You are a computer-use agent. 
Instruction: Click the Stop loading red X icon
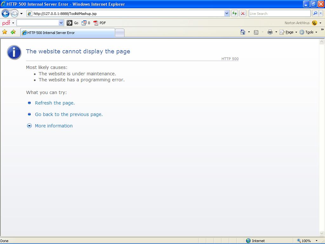coord(242,13)
